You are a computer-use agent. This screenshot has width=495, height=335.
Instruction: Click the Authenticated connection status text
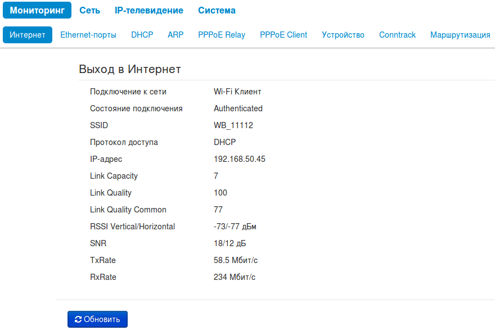(x=238, y=108)
